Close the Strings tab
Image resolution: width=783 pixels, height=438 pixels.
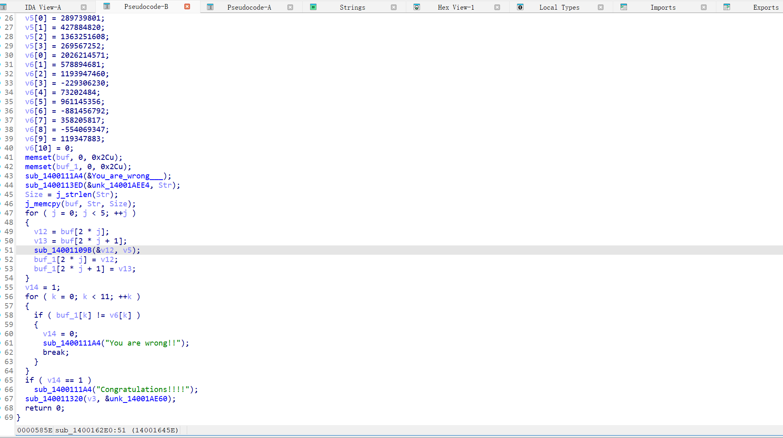[394, 7]
